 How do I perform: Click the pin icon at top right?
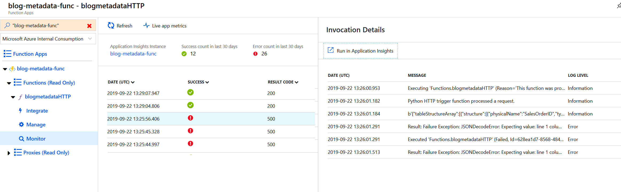[619, 6]
